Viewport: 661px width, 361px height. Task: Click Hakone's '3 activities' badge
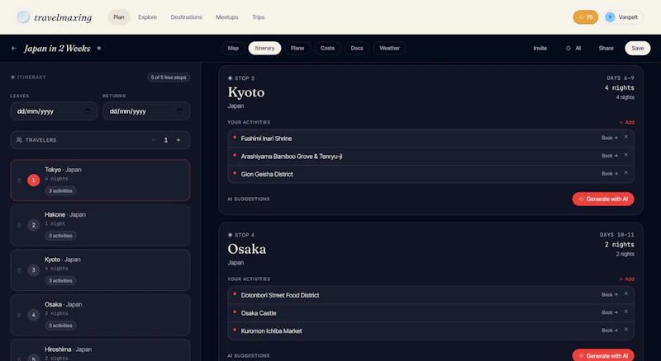coord(60,236)
